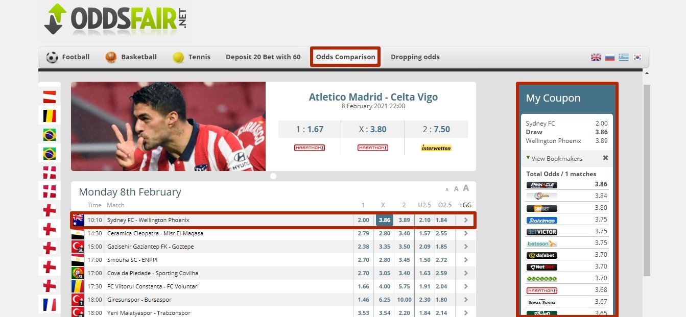The width and height of the screenshot is (686, 317).
Task: Click the Pinnacle bookmaker logo
Action: point(541,185)
